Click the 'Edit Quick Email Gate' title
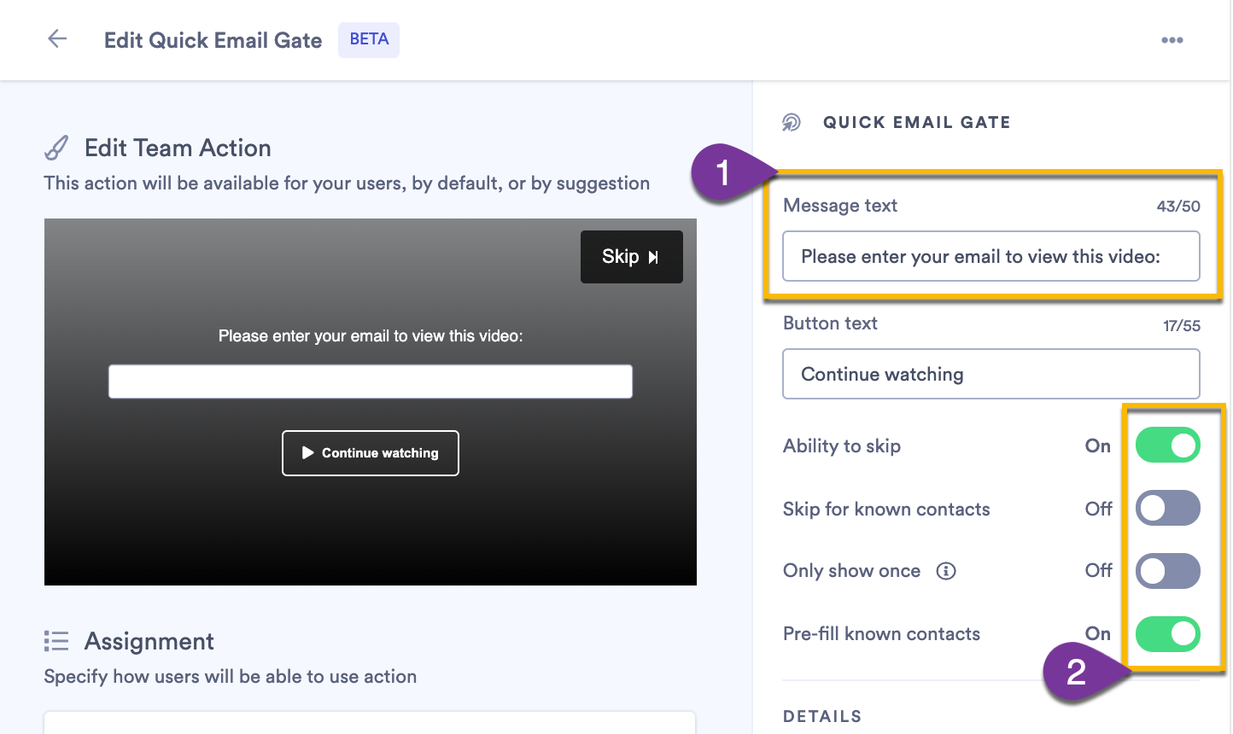The height and width of the screenshot is (734, 1233). click(213, 40)
